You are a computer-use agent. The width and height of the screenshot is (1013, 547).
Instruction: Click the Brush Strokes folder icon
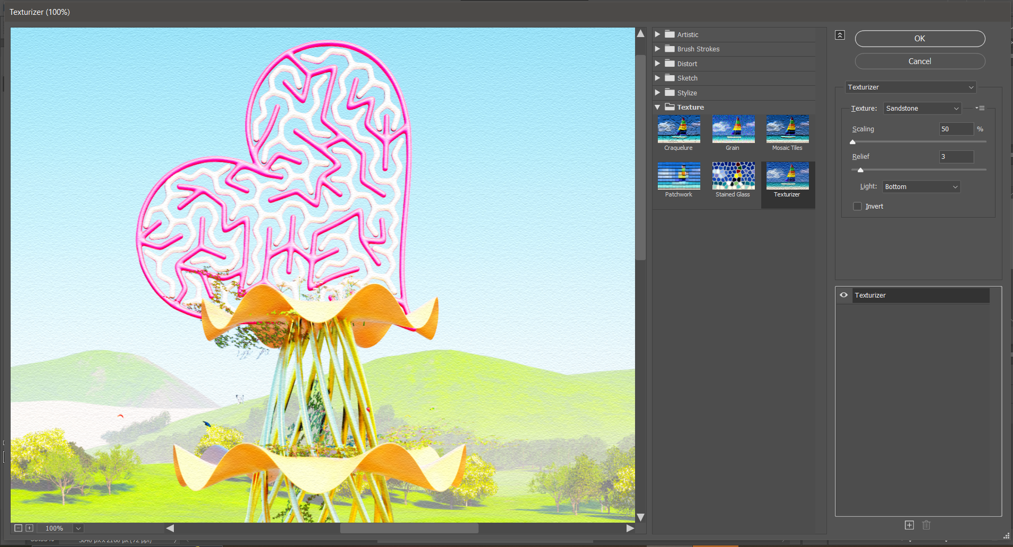point(670,48)
